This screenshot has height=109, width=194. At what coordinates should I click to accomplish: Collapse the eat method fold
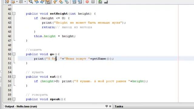coord(14,77)
